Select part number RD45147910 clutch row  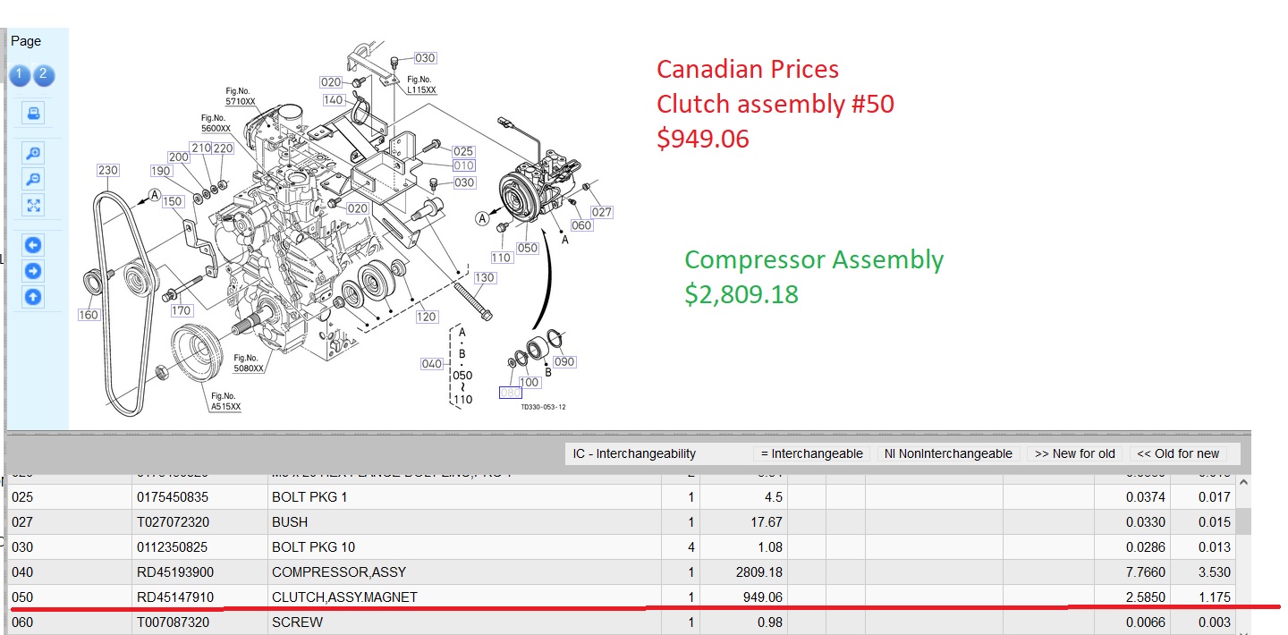coord(175,597)
